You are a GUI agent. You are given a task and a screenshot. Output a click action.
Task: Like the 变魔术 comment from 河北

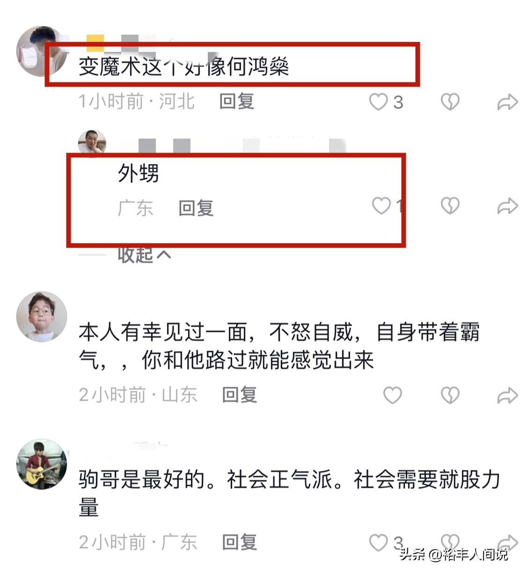click(379, 102)
